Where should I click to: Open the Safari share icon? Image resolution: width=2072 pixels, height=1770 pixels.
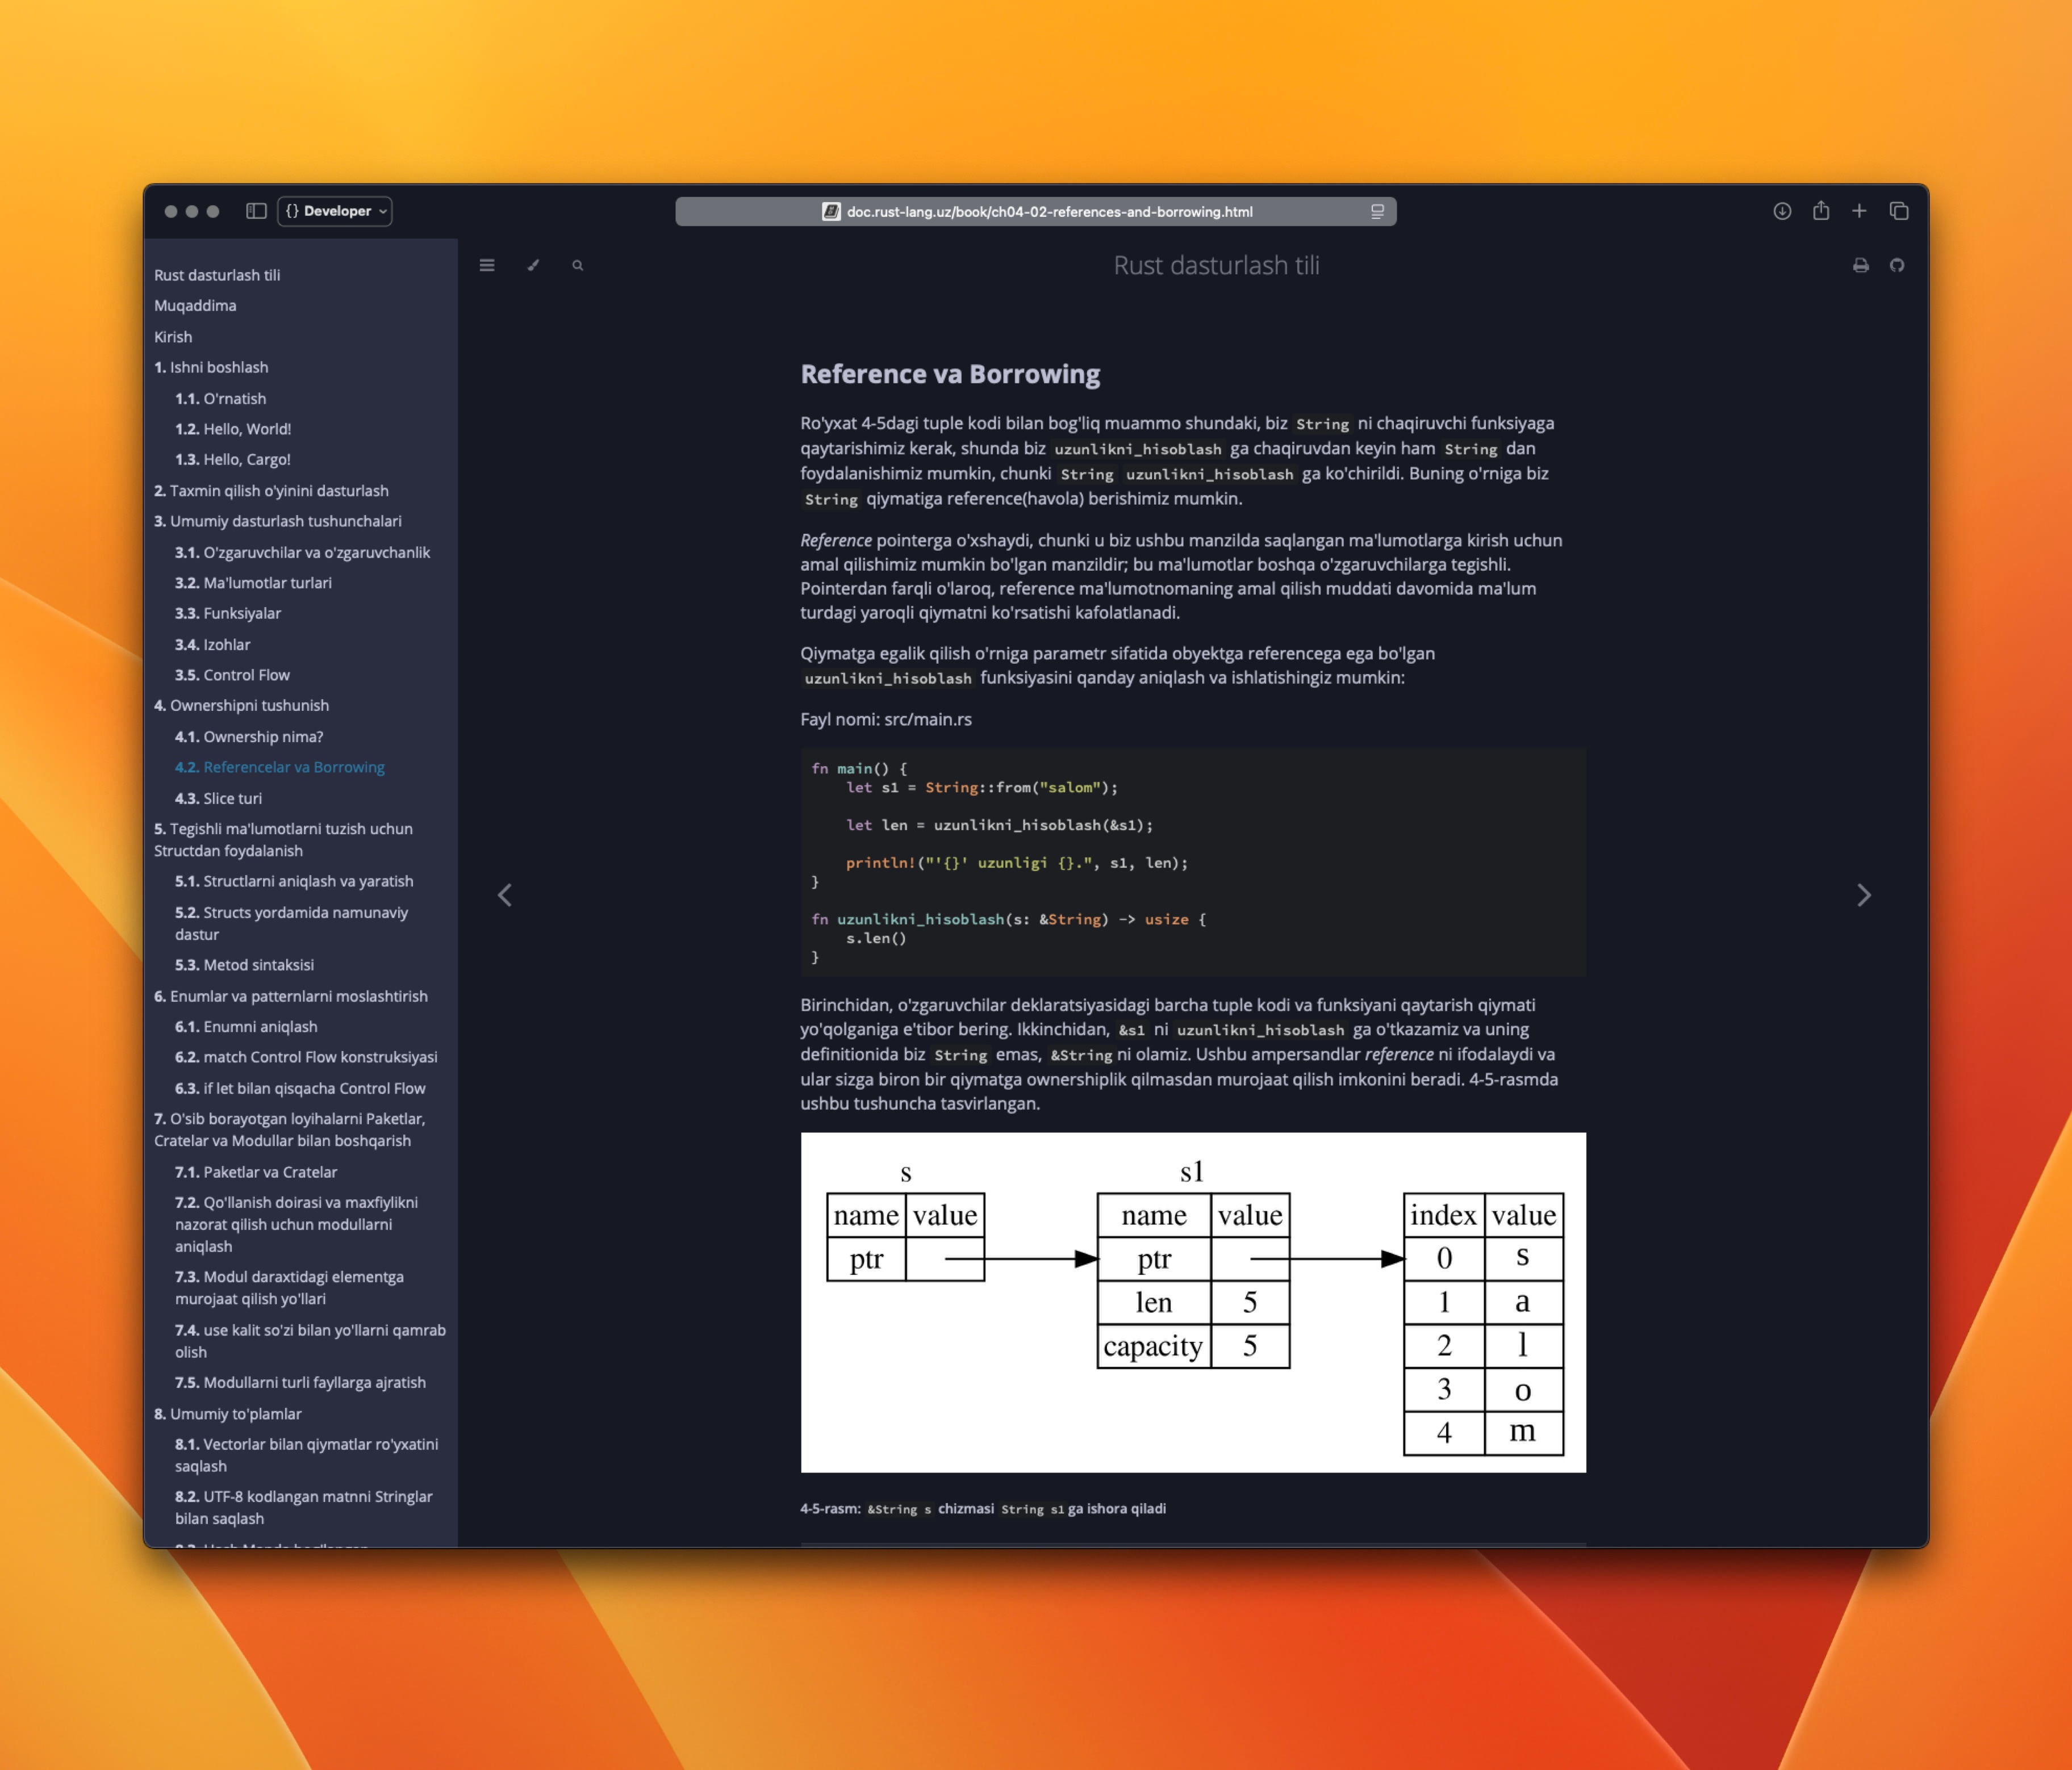coord(1821,210)
